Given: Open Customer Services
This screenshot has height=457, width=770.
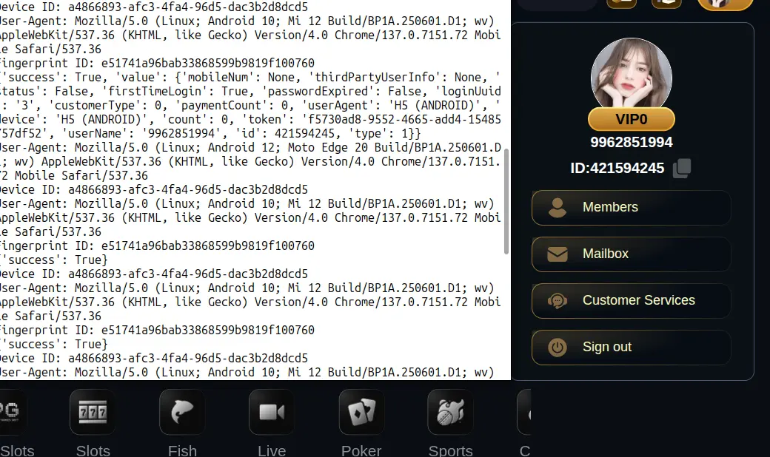Looking at the screenshot, I should [631, 300].
